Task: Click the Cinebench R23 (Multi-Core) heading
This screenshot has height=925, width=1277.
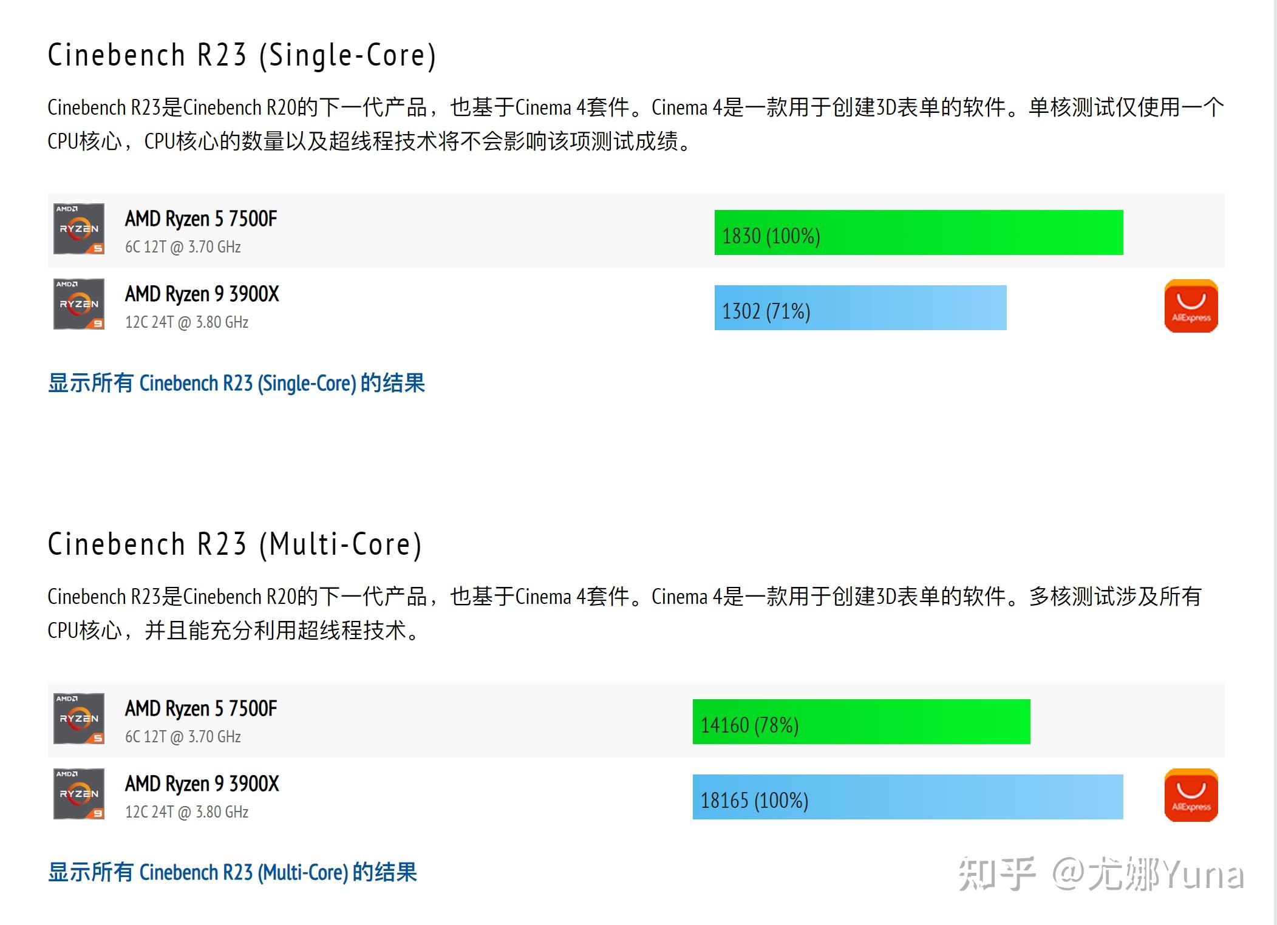Action: coord(234,544)
